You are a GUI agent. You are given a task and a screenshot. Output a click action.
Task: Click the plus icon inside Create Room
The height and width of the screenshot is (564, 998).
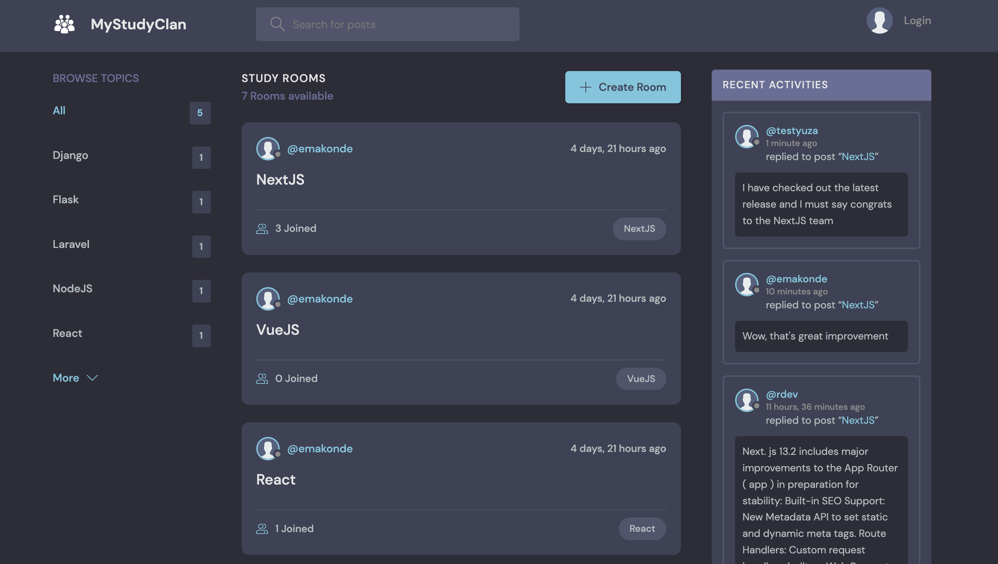(x=585, y=87)
